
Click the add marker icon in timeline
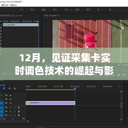[x=10, y=88]
